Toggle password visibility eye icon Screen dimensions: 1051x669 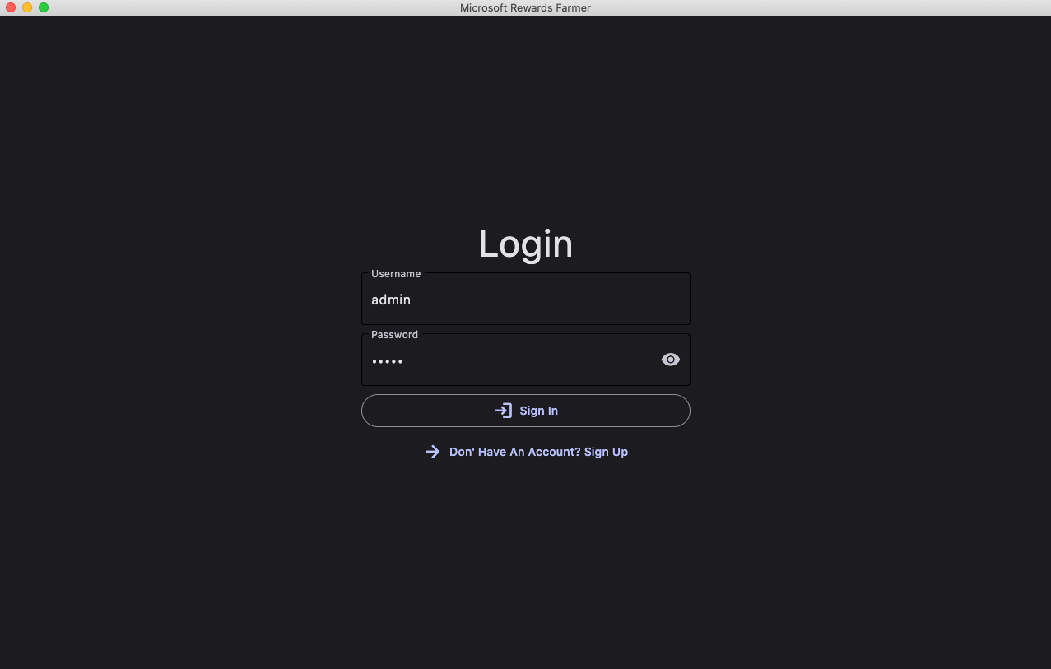tap(671, 360)
